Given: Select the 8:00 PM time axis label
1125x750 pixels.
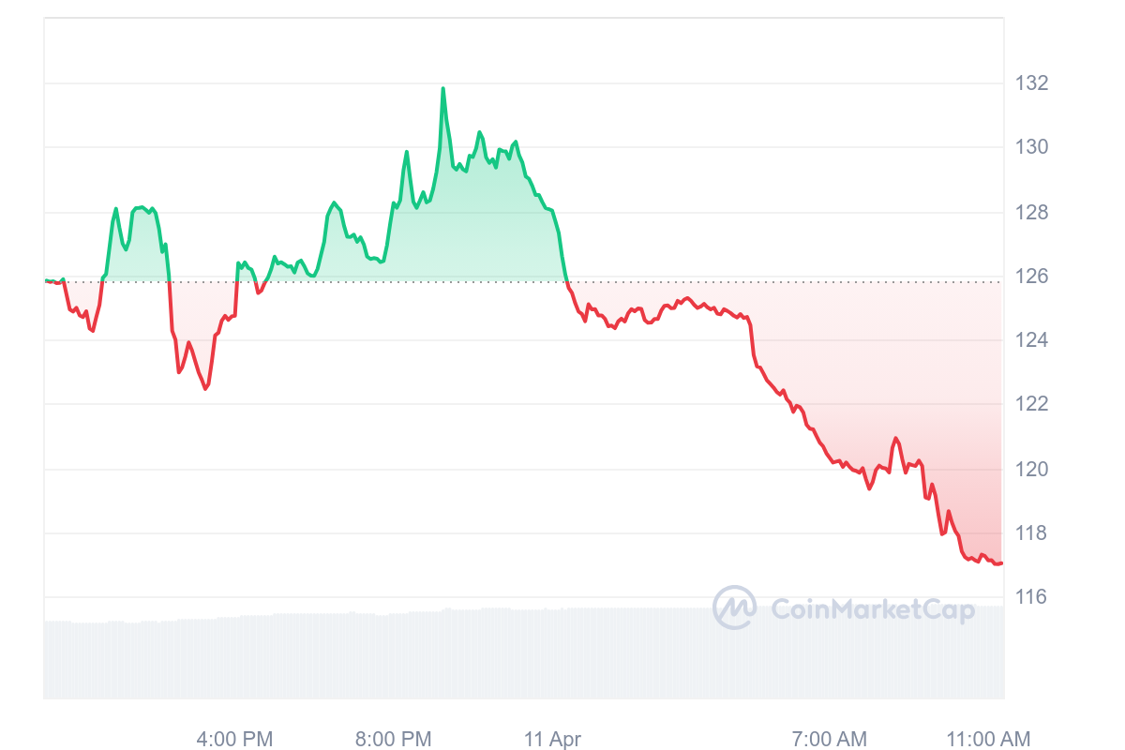Looking at the screenshot, I should coord(394,739).
